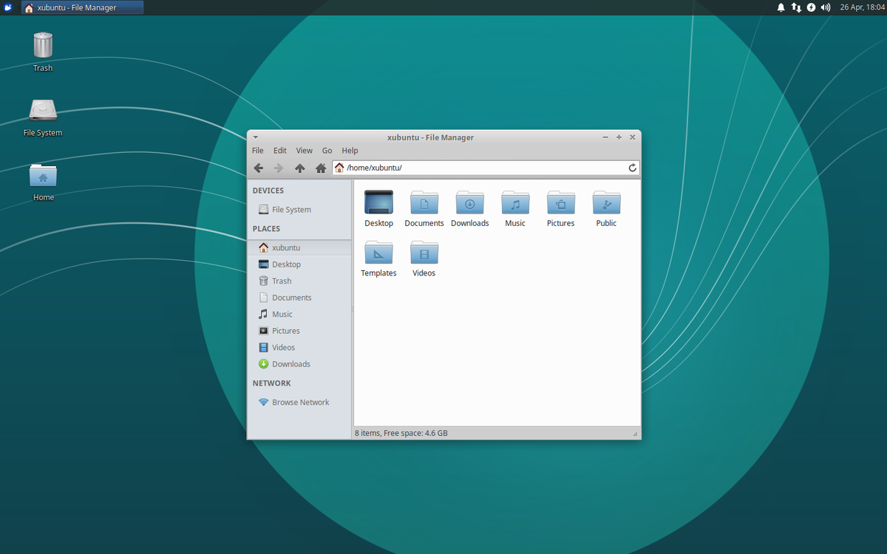The width and height of the screenshot is (887, 554).
Task: Collapse the PLACES section header
Action: [x=266, y=228]
